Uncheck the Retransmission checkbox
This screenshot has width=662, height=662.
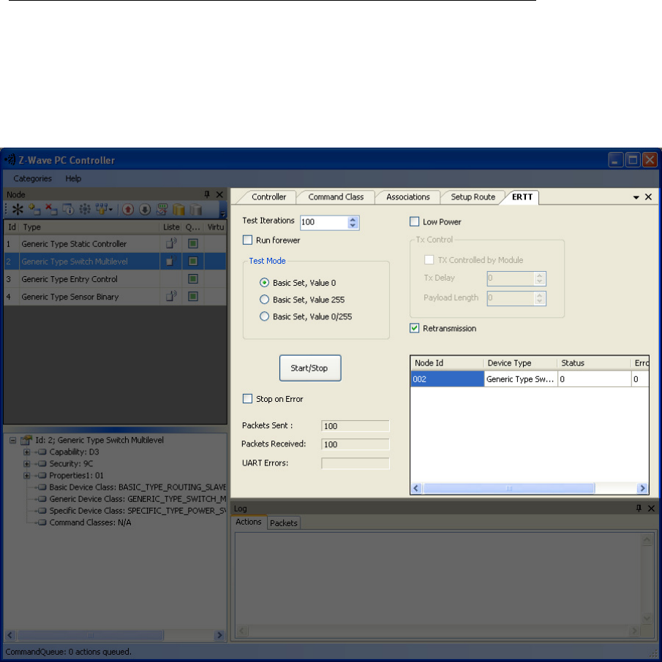(415, 328)
